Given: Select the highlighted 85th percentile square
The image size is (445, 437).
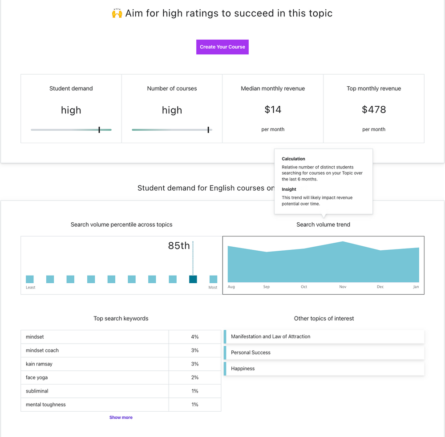Looking at the screenshot, I should click(193, 279).
